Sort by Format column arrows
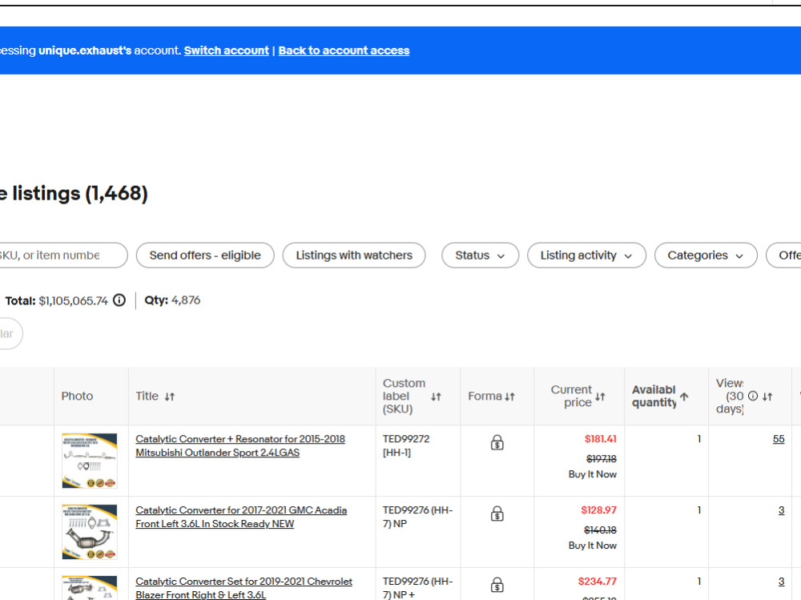Viewport: 801px width, 600px height. tap(509, 397)
